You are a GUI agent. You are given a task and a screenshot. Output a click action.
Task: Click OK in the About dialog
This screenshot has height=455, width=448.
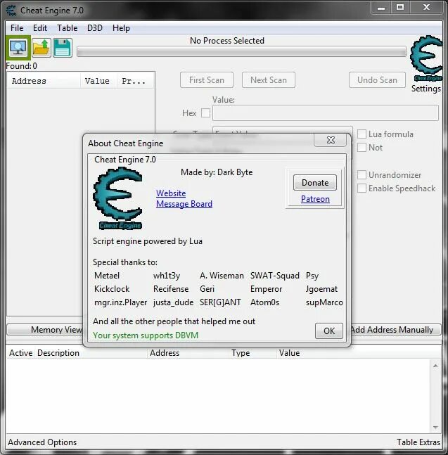click(x=329, y=331)
